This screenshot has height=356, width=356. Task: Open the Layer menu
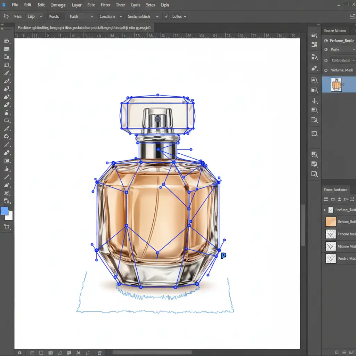tap(76, 5)
